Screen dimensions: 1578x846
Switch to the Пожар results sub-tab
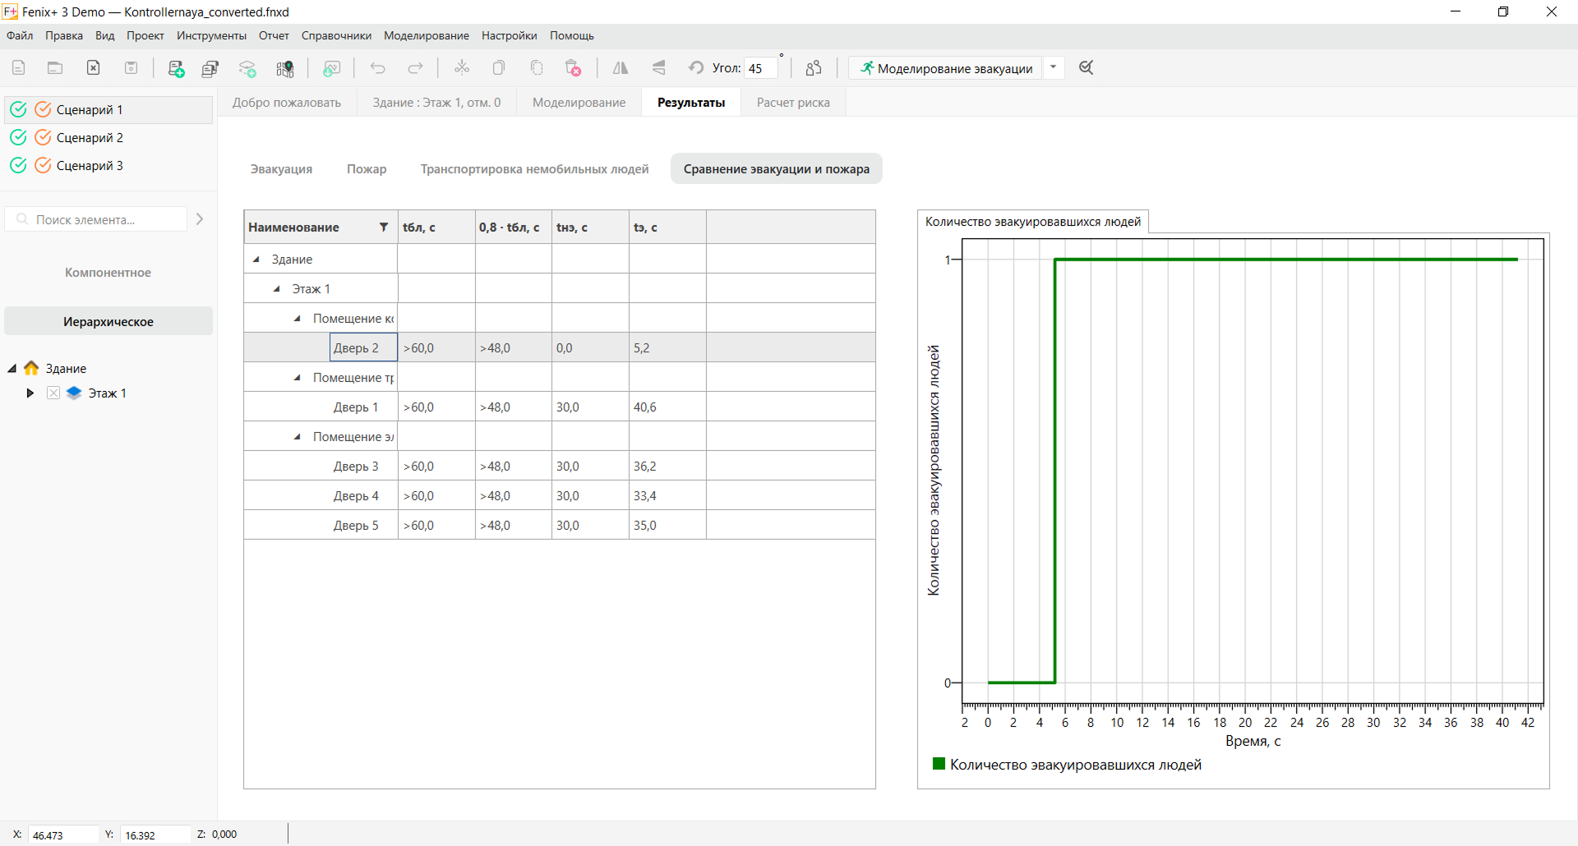[x=367, y=169]
